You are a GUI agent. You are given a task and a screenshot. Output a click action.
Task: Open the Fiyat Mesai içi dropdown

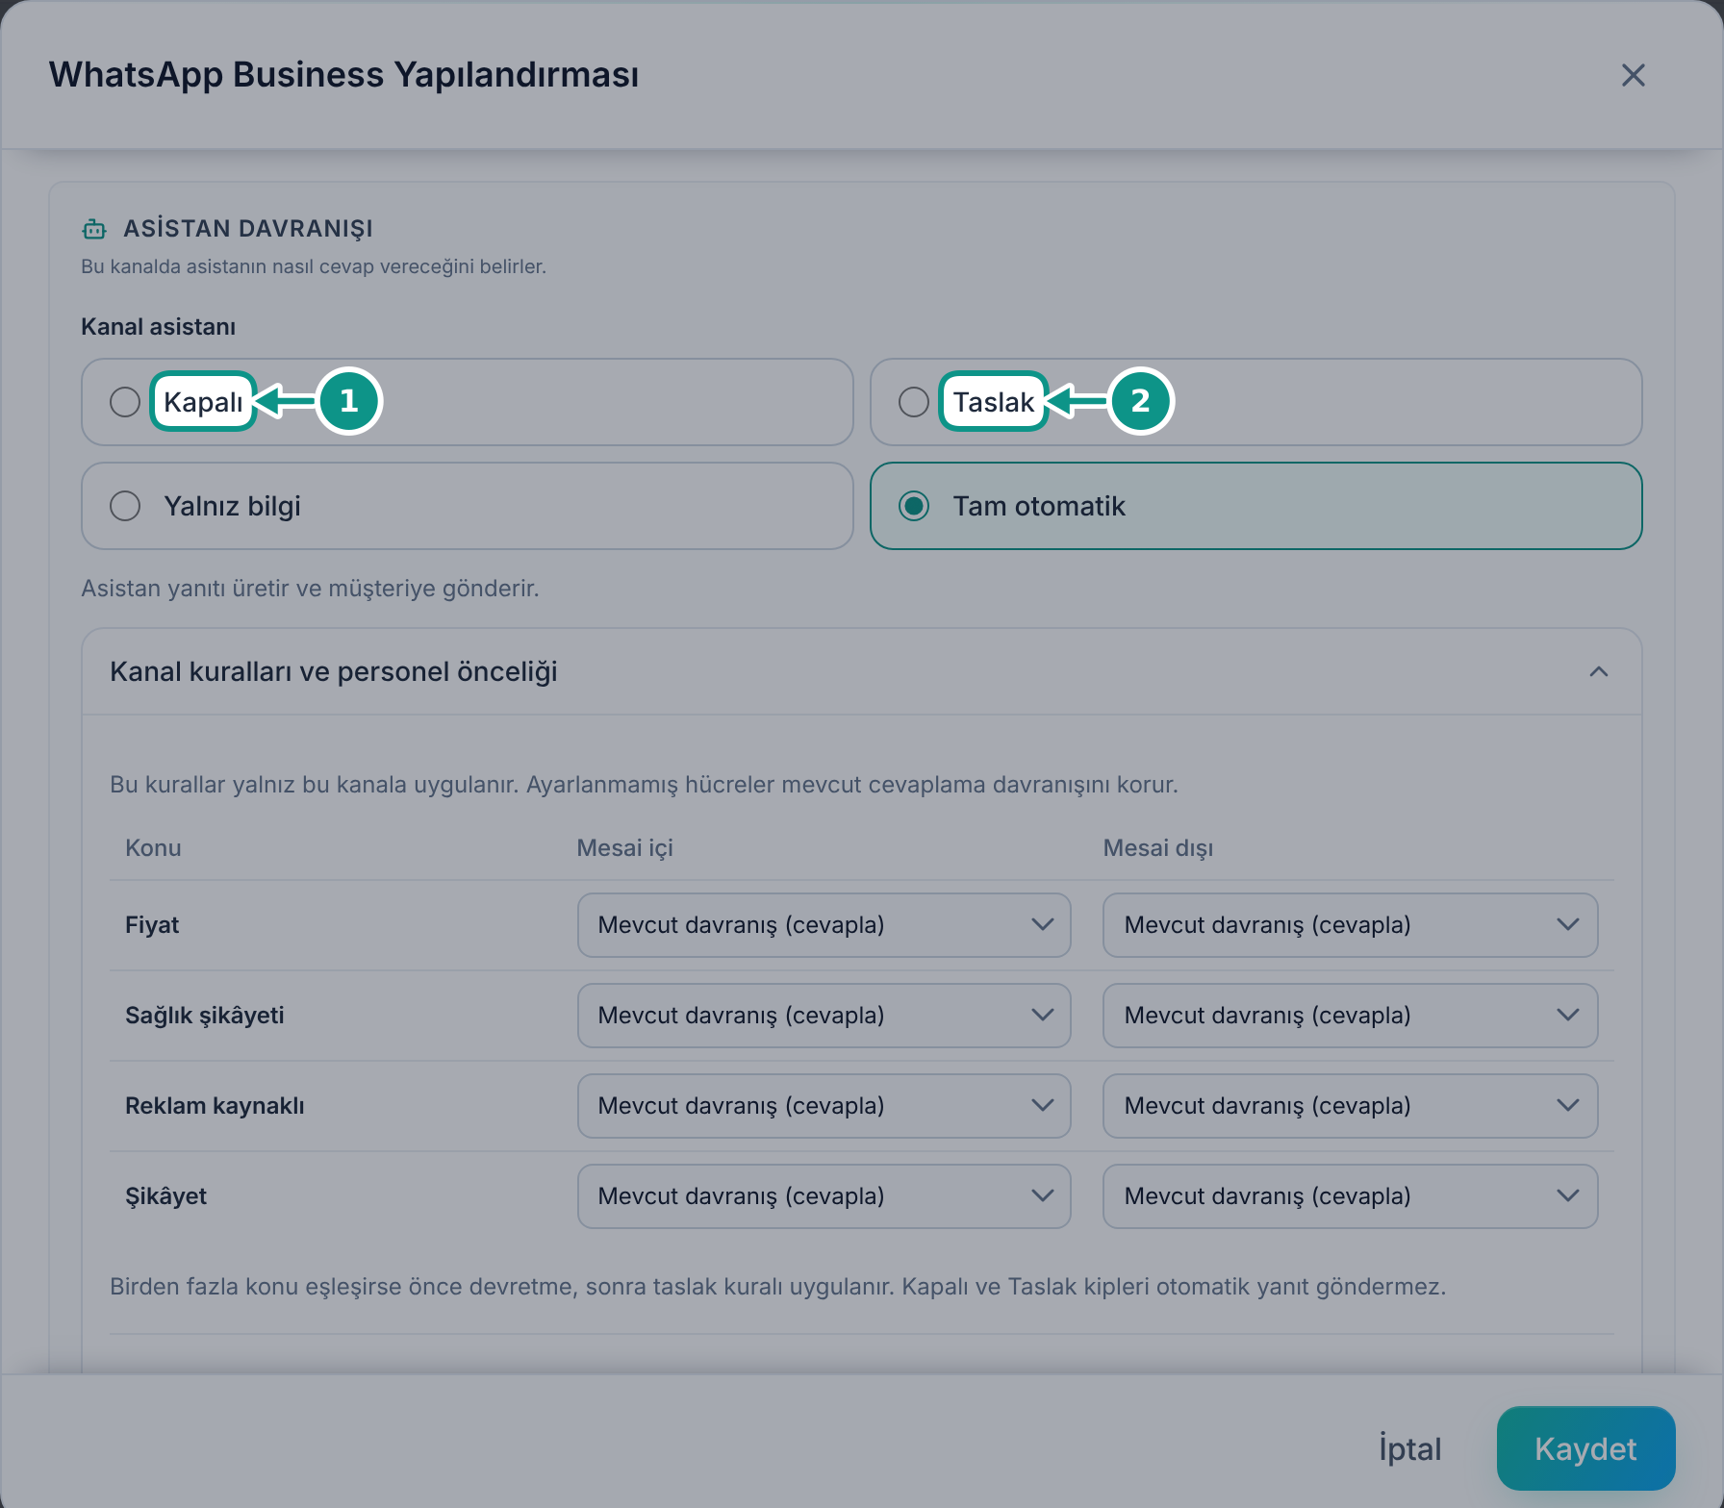(824, 925)
